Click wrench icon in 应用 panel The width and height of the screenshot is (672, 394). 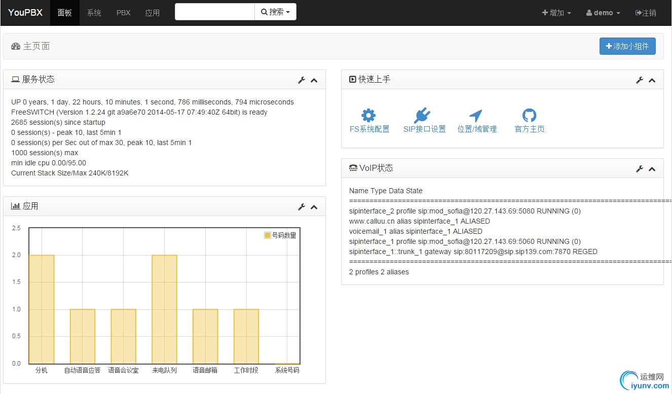click(302, 207)
